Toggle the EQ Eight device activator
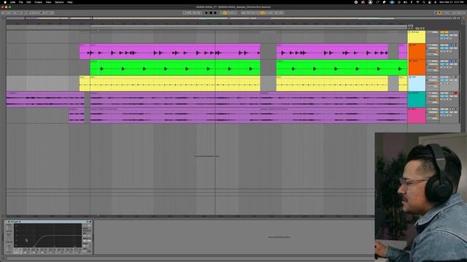The width and height of the screenshot is (467, 262). tap(9, 222)
